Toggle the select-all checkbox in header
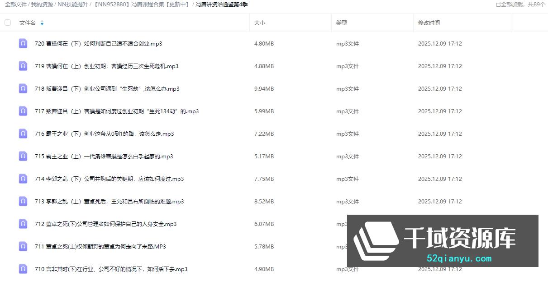Image resolution: width=548 pixels, height=281 pixels. click(8, 23)
